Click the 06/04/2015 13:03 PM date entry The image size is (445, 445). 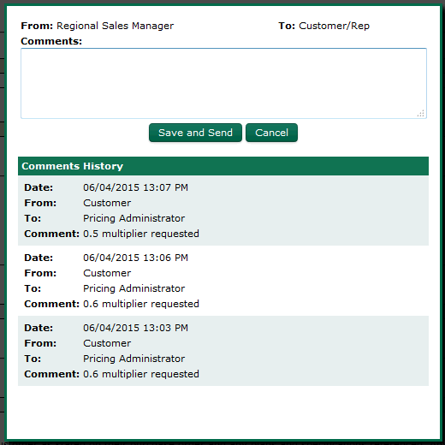[x=135, y=328]
